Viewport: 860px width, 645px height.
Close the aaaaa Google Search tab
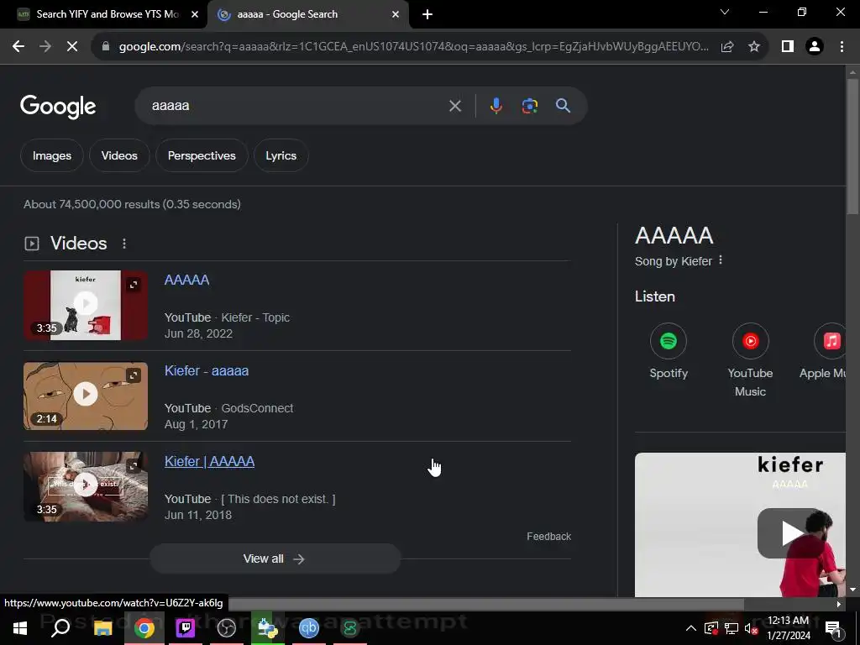(x=396, y=15)
